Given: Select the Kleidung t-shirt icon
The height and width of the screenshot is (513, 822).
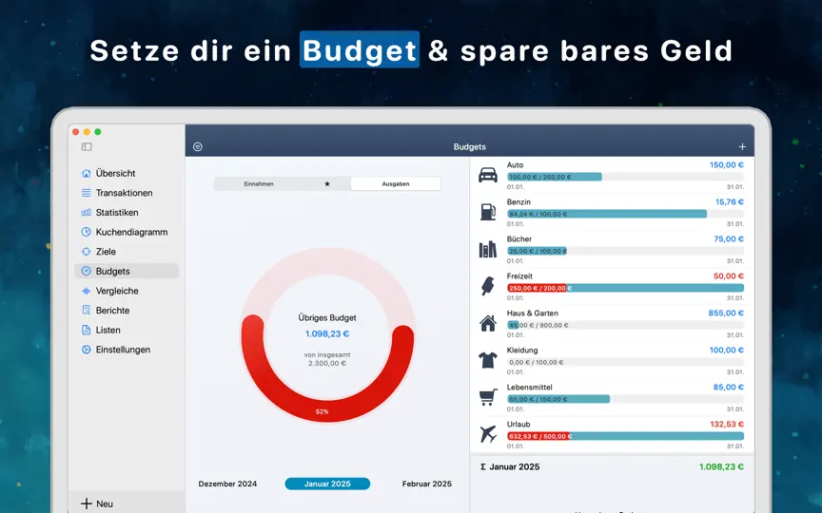Looking at the screenshot, I should coord(488,360).
